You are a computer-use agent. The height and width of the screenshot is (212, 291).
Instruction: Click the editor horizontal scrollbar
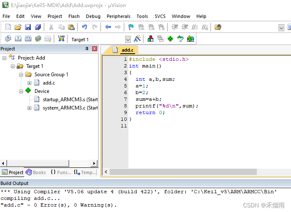pos(183,172)
